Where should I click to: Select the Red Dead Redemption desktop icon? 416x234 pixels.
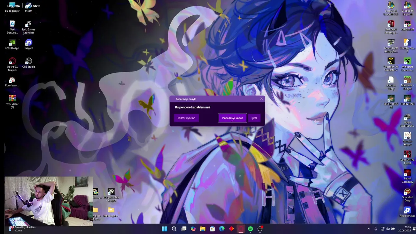(x=391, y=27)
